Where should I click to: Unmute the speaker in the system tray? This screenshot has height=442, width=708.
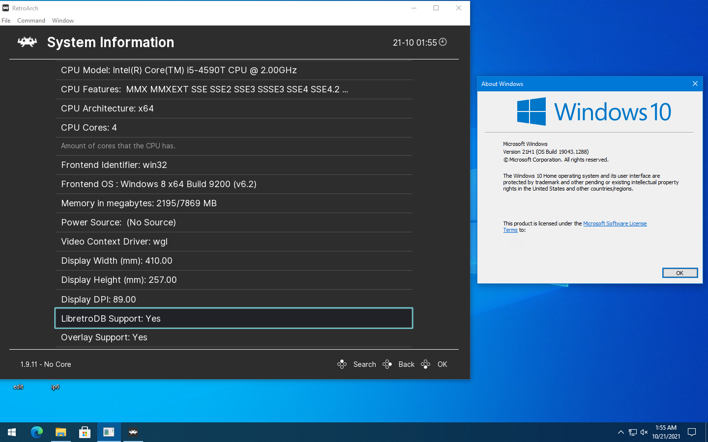pos(644,432)
